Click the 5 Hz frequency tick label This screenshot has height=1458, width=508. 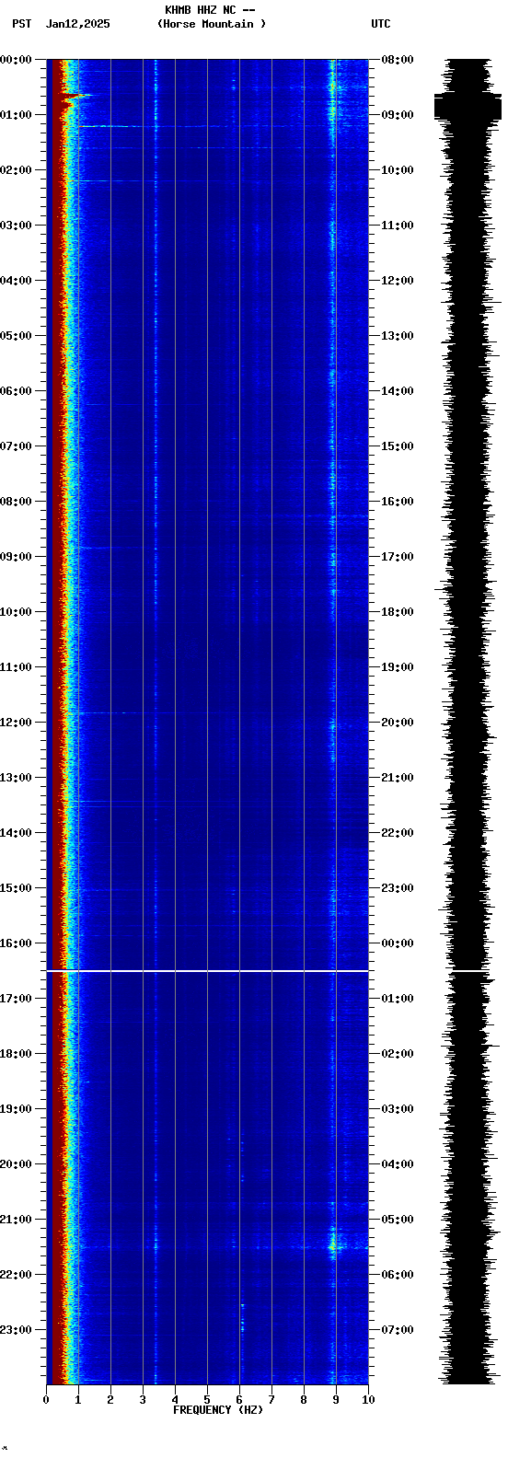pos(207,1400)
